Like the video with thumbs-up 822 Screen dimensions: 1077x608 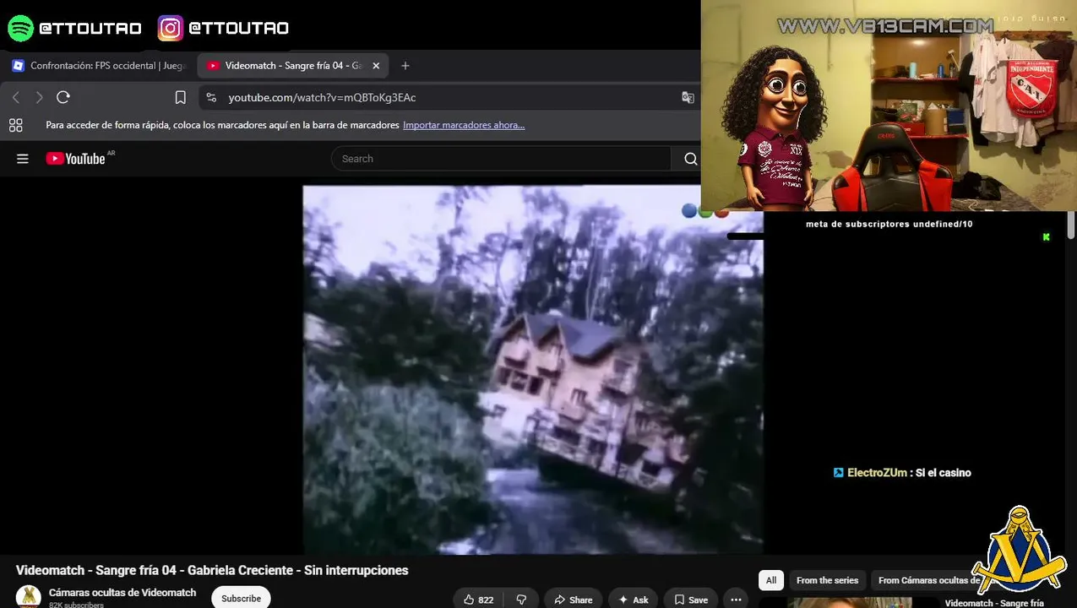[x=478, y=600]
